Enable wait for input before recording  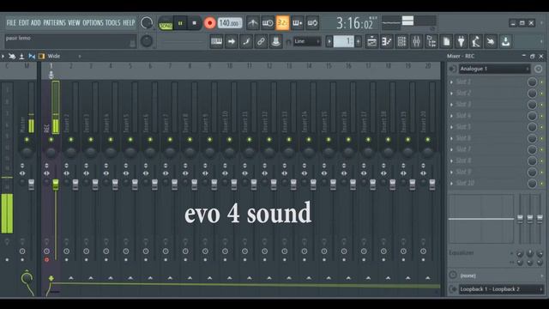268,23
